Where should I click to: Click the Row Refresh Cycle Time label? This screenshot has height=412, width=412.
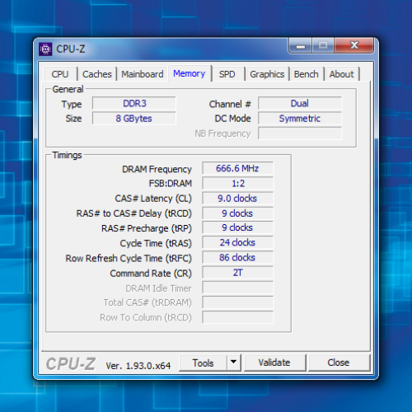[129, 259]
